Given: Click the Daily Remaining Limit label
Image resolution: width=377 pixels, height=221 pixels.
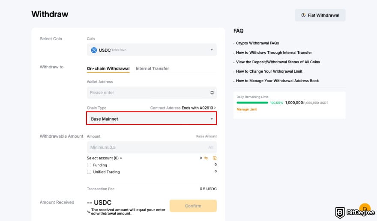Looking at the screenshot, I should coord(252,97).
